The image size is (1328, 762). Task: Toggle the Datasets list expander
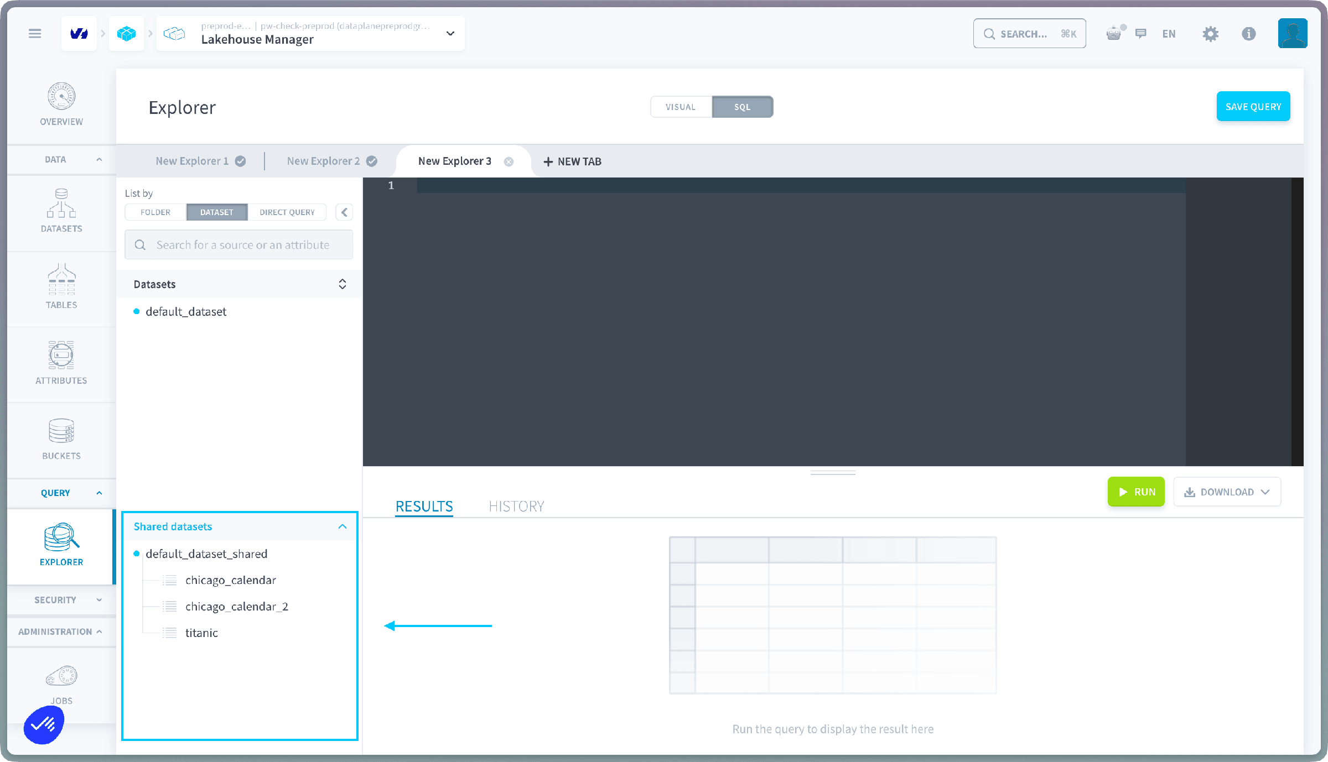343,284
